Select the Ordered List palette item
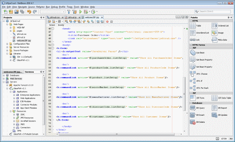The image size is (235, 142). [x=220, y=26]
